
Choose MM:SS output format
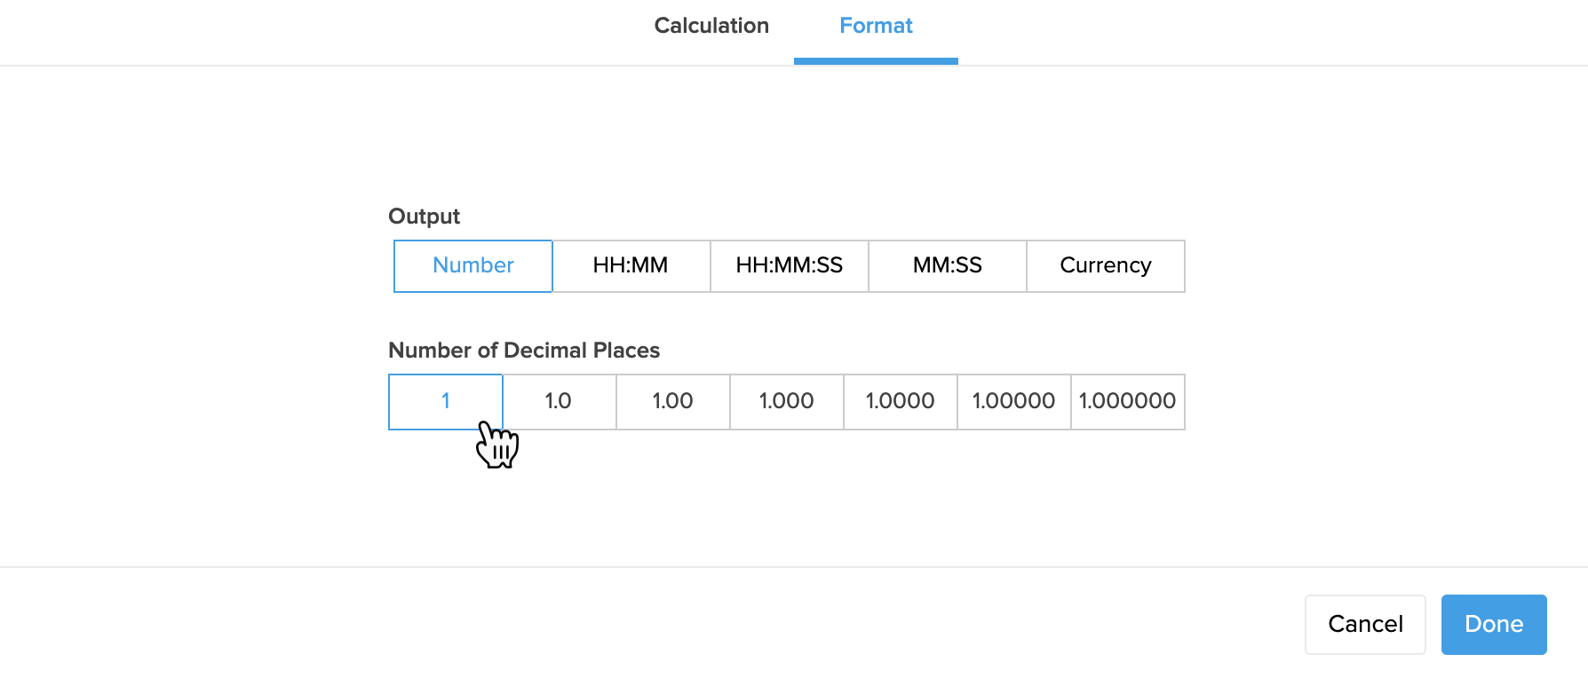[947, 265]
